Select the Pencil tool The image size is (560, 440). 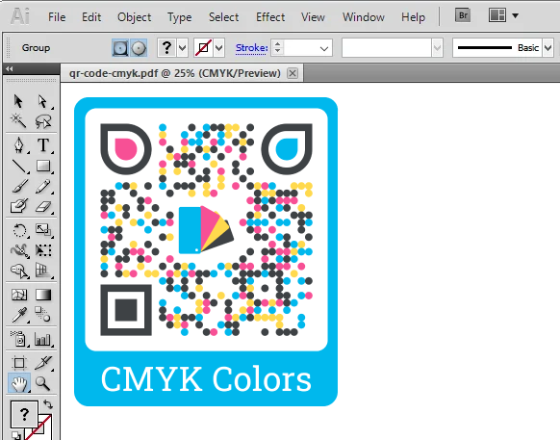tap(43, 187)
